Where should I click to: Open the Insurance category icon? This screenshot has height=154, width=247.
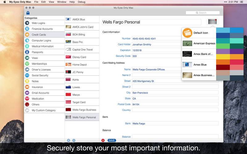pos(27,87)
